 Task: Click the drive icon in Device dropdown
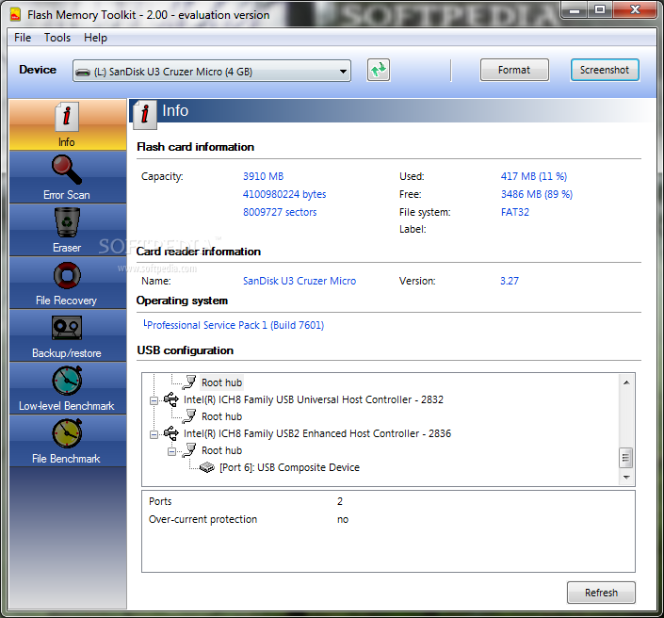(83, 72)
